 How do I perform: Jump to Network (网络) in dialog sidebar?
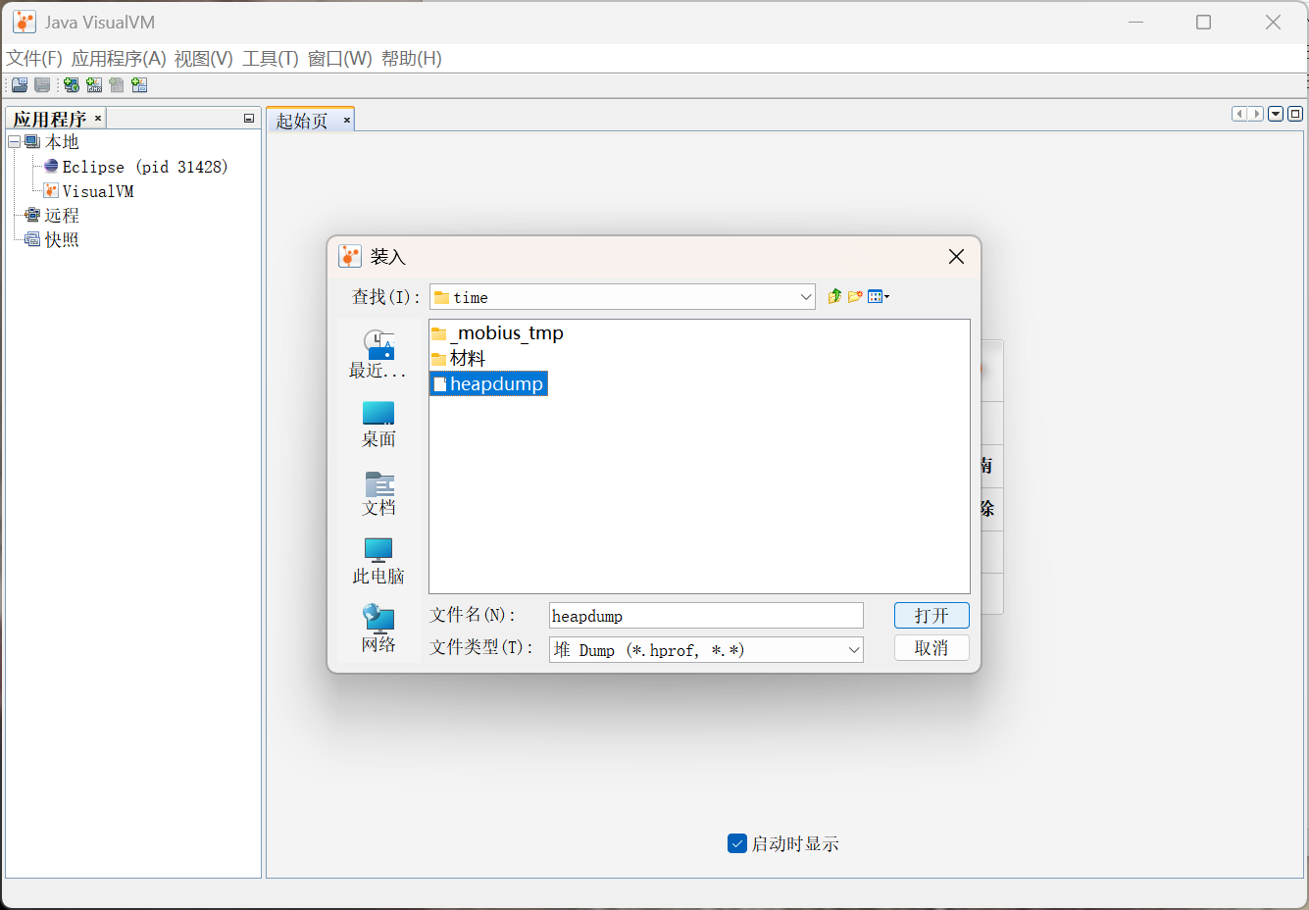(x=378, y=630)
